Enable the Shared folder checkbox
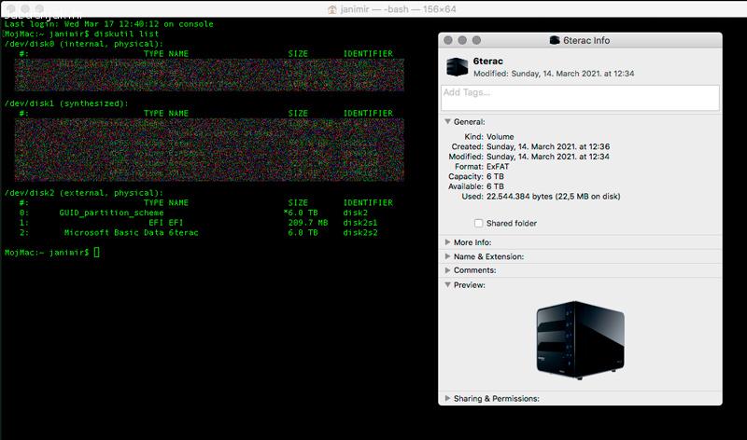The image size is (747, 440). (x=479, y=224)
